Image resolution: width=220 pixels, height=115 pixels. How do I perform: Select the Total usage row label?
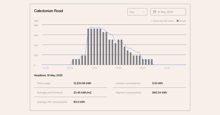coord(44,83)
